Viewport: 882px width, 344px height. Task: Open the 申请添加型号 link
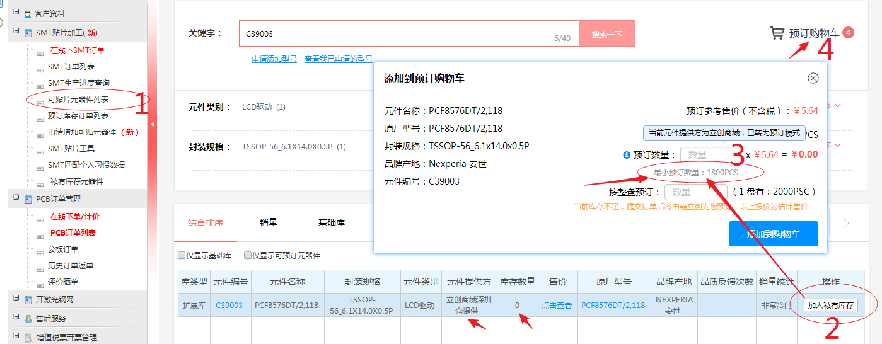(274, 59)
